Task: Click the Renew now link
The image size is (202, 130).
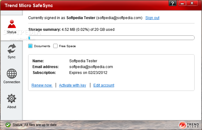Action: [x=42, y=85]
